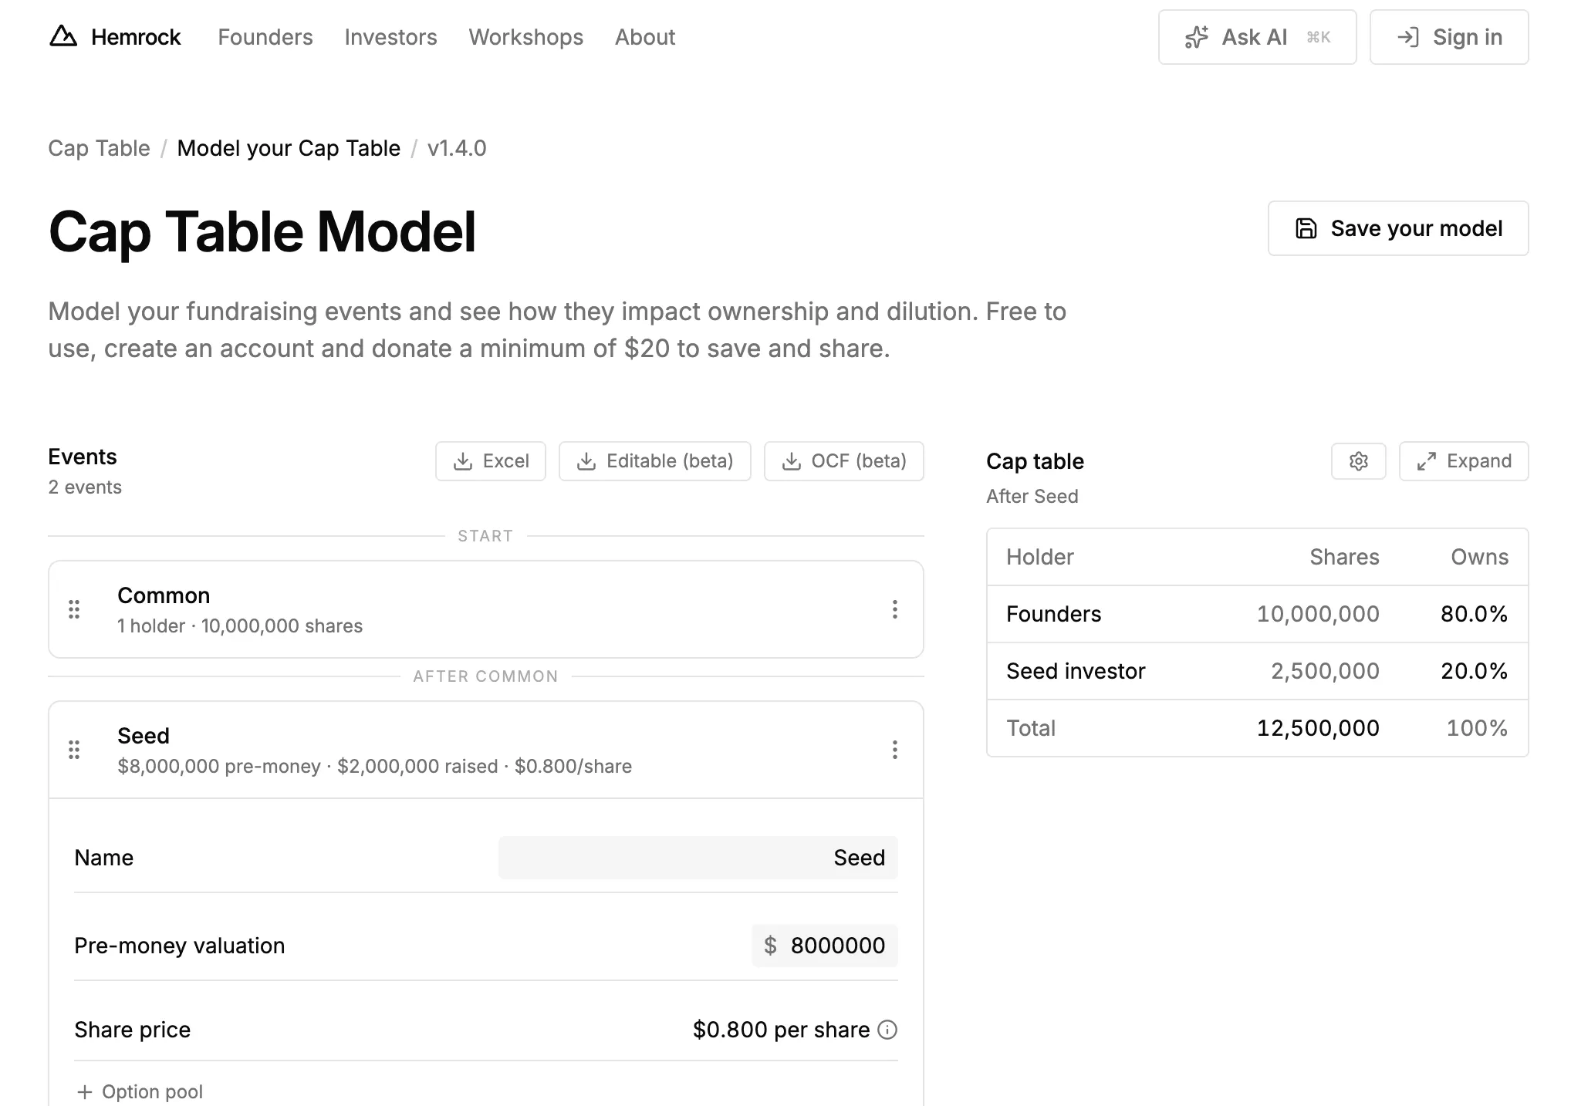Click the Sign in button
This screenshot has height=1106, width=1571.
(1449, 37)
